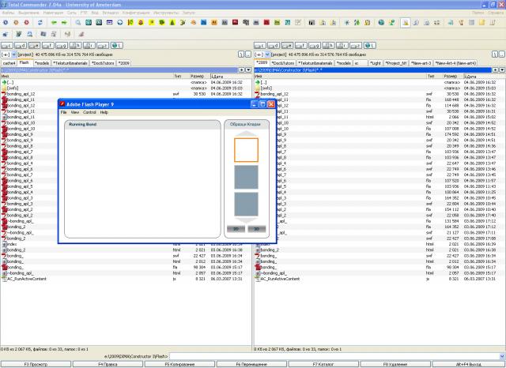Open right panel favorites star button
This screenshot has width=506, height=368.
(495, 70)
